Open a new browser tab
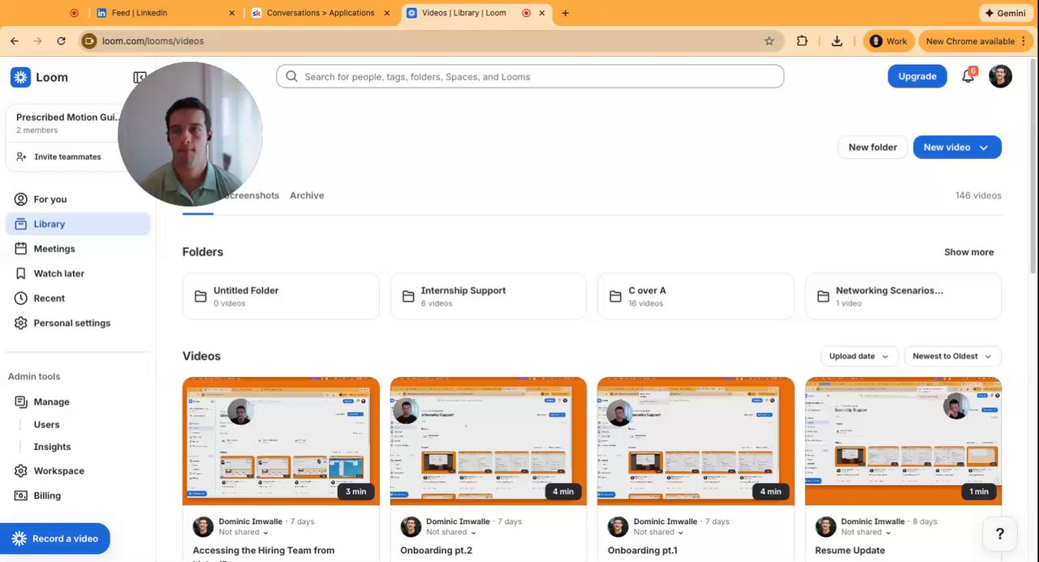Viewport: 1039px width, 562px height. click(565, 13)
